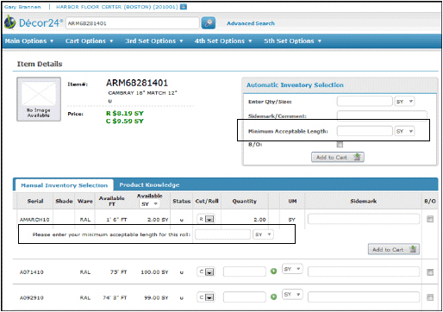Open the Minimum Acceptable Length unit dropdown

click(x=404, y=131)
